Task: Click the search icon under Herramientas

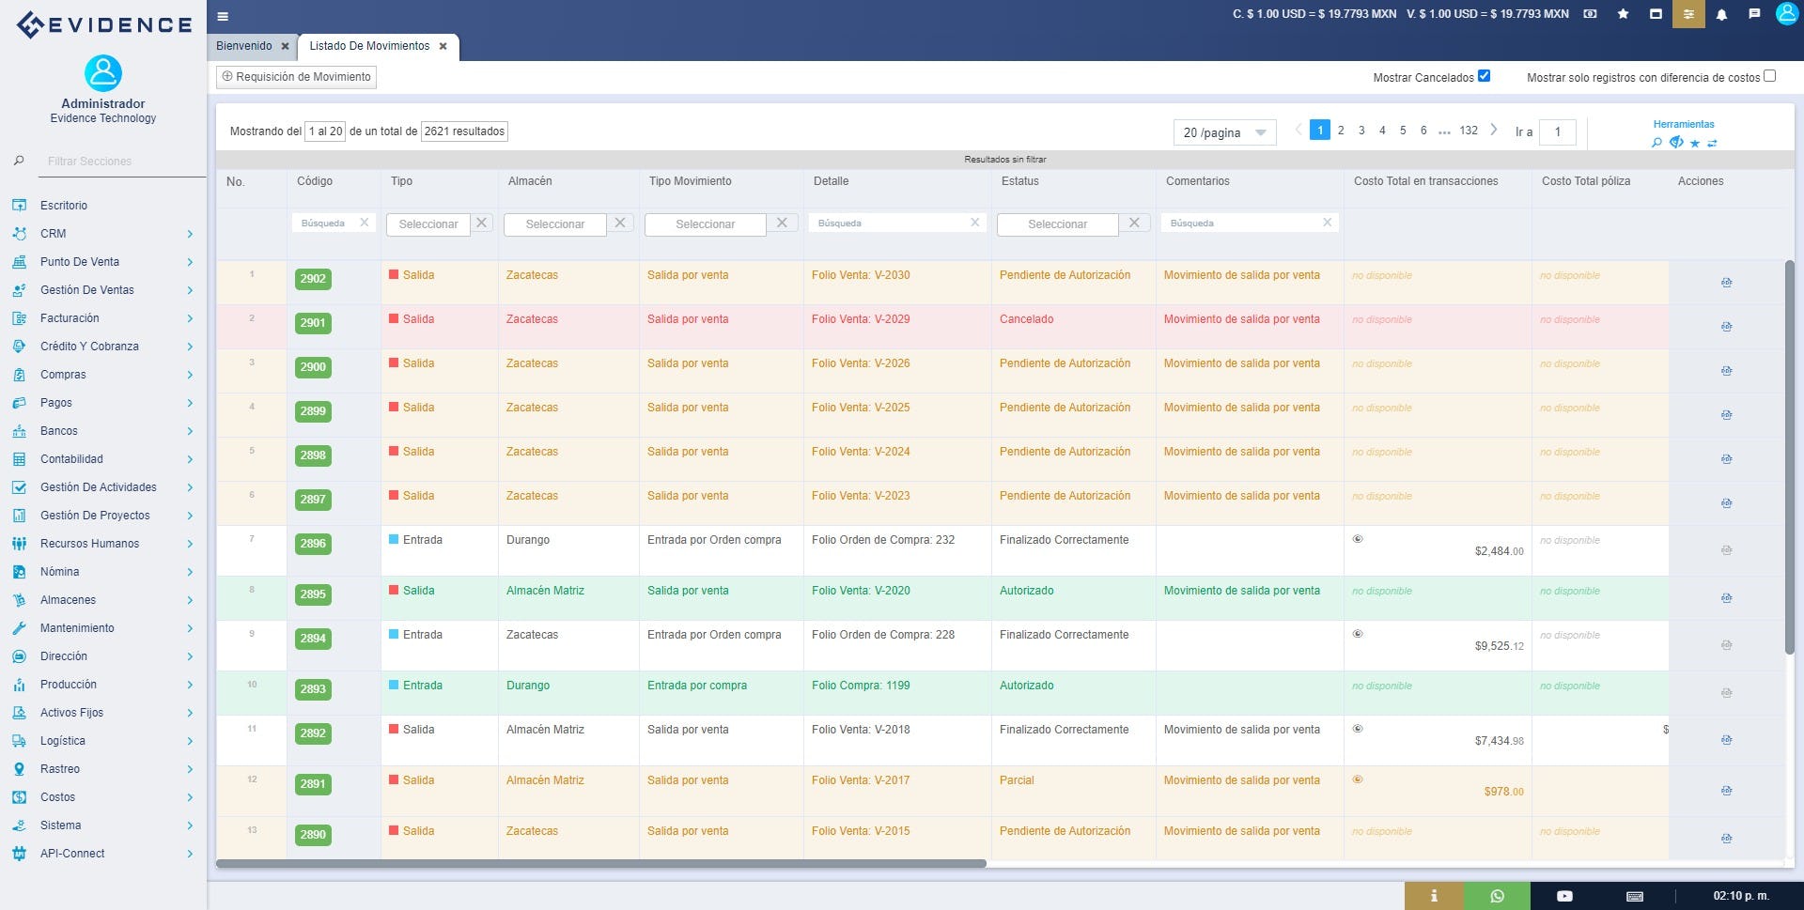Action: pos(1656,143)
